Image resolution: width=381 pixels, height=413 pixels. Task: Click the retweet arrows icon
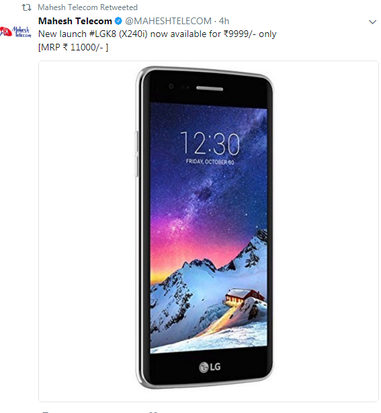click(26, 7)
